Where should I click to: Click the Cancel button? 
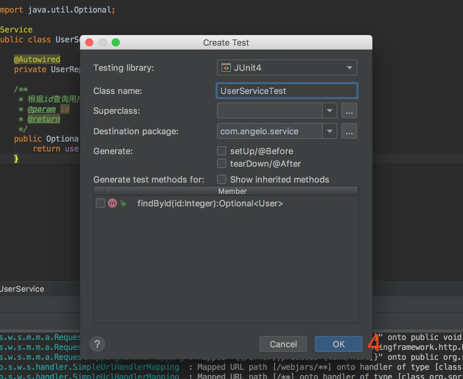[x=283, y=344]
